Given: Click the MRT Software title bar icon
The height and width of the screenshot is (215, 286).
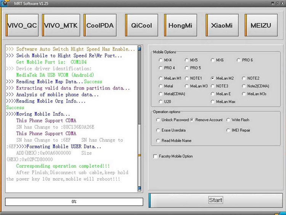Looking at the screenshot, I should click(4, 3).
